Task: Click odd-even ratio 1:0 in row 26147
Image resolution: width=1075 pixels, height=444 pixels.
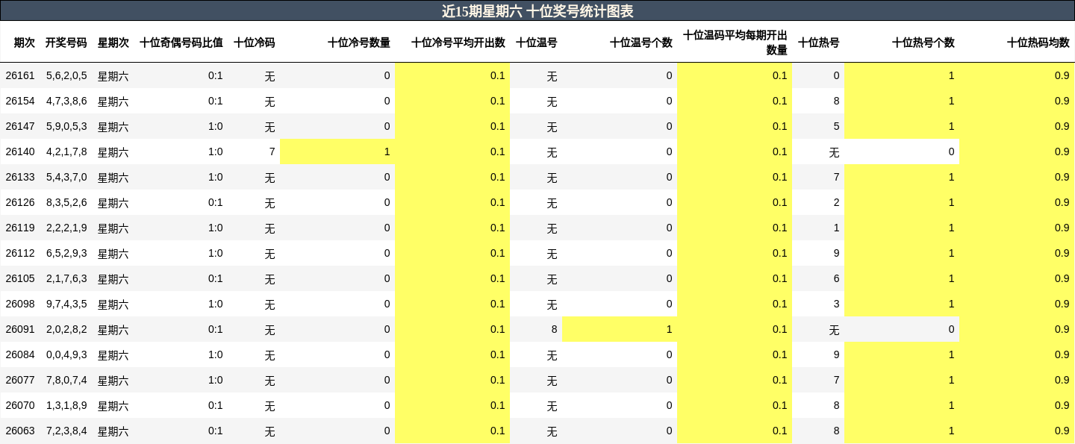Action: (x=216, y=126)
